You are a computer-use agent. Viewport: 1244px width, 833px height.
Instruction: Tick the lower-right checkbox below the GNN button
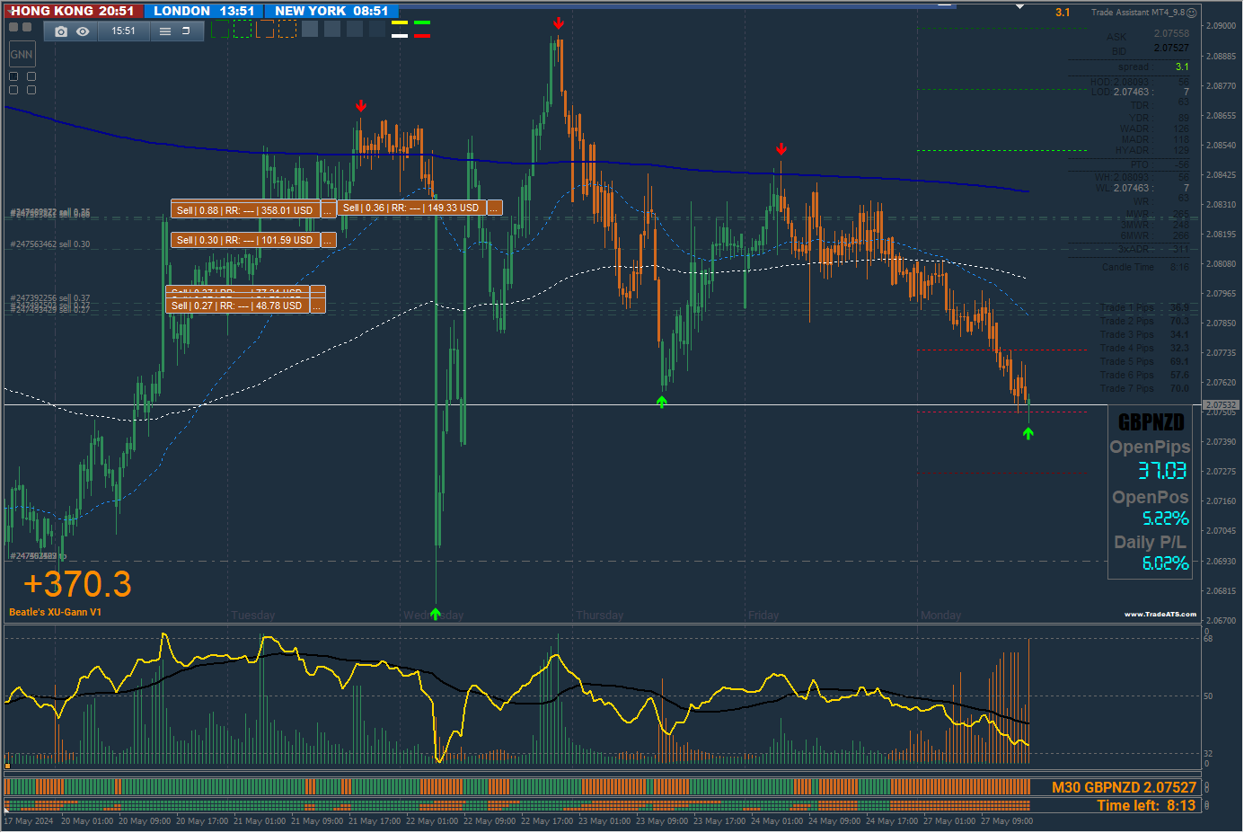point(31,90)
